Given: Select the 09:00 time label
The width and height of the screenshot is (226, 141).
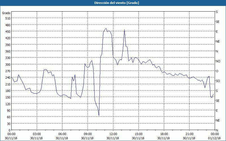Looking at the screenshot, I should click(88, 134).
